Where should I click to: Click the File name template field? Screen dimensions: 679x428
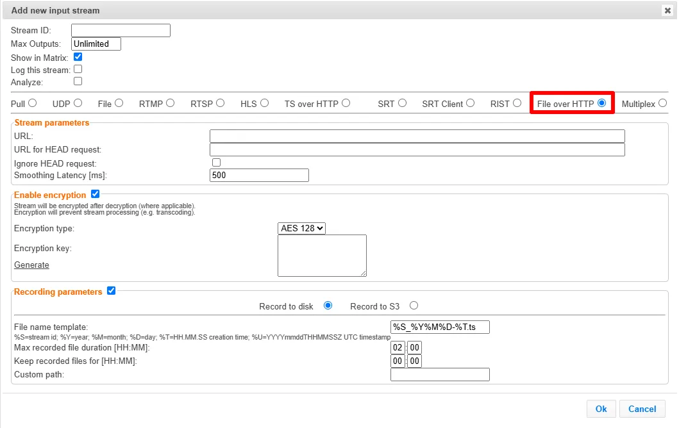(x=440, y=327)
